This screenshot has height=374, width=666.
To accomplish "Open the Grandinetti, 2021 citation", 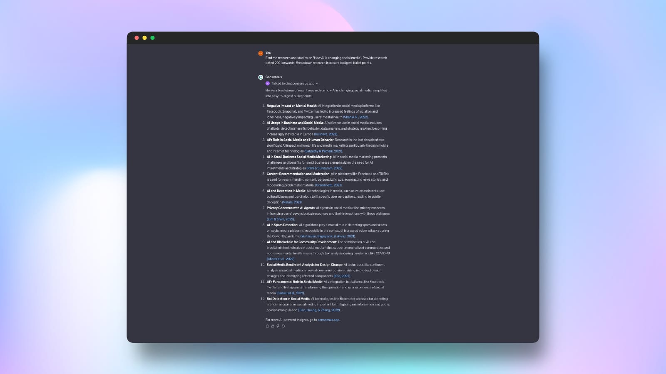I will (328, 185).
